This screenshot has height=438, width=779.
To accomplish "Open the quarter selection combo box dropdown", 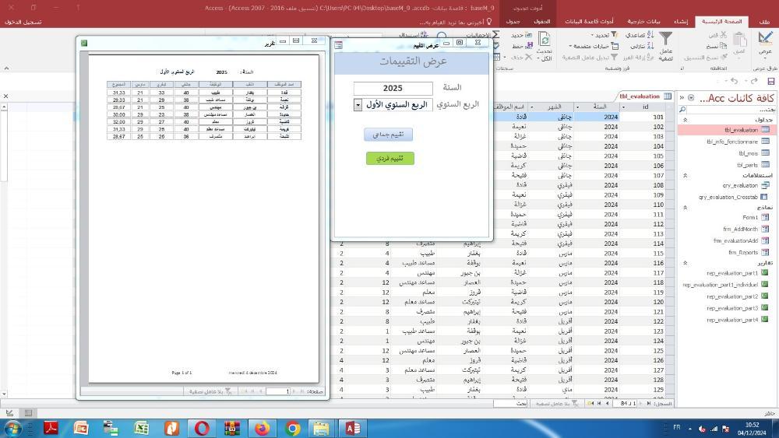I will [358, 105].
